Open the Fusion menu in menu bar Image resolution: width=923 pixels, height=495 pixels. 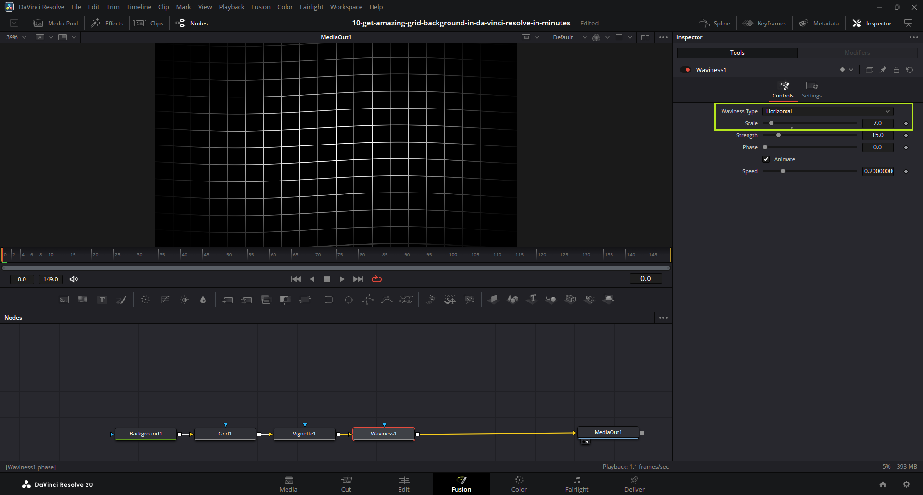[x=261, y=7]
